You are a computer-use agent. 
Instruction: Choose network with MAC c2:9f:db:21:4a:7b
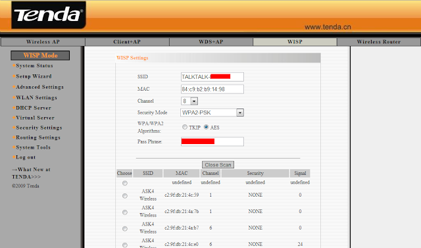(x=125, y=212)
